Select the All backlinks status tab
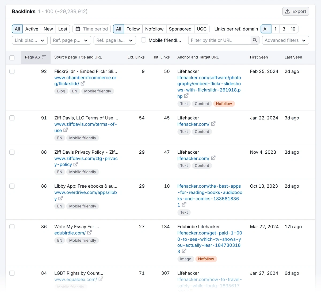This screenshot has width=321, height=292. point(17,29)
